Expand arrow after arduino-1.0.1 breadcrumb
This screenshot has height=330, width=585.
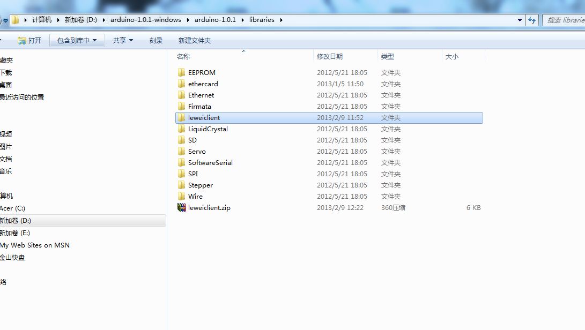[x=242, y=20]
